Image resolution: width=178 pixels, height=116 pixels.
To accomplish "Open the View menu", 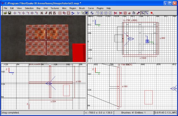I will coord(19,8).
